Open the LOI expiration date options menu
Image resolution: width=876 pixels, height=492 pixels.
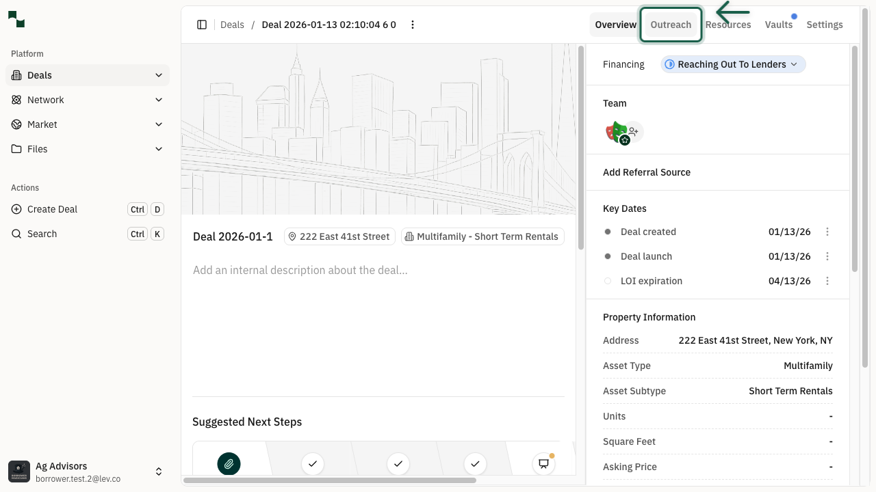(x=827, y=281)
